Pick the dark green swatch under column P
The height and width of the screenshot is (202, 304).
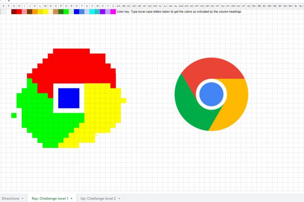tap(61, 12)
